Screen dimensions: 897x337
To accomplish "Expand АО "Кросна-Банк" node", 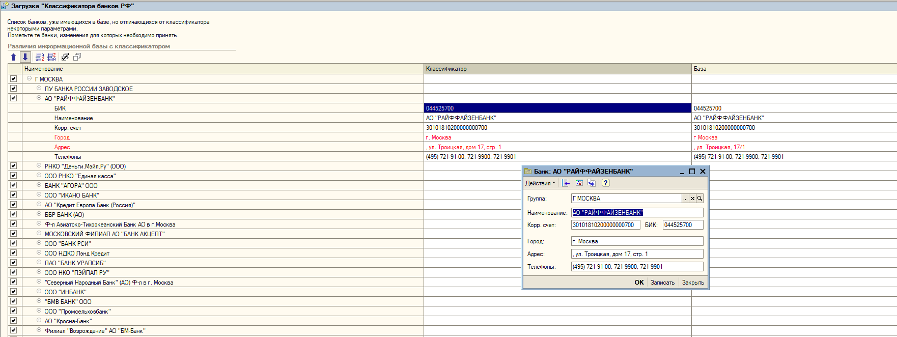I will (39, 320).
